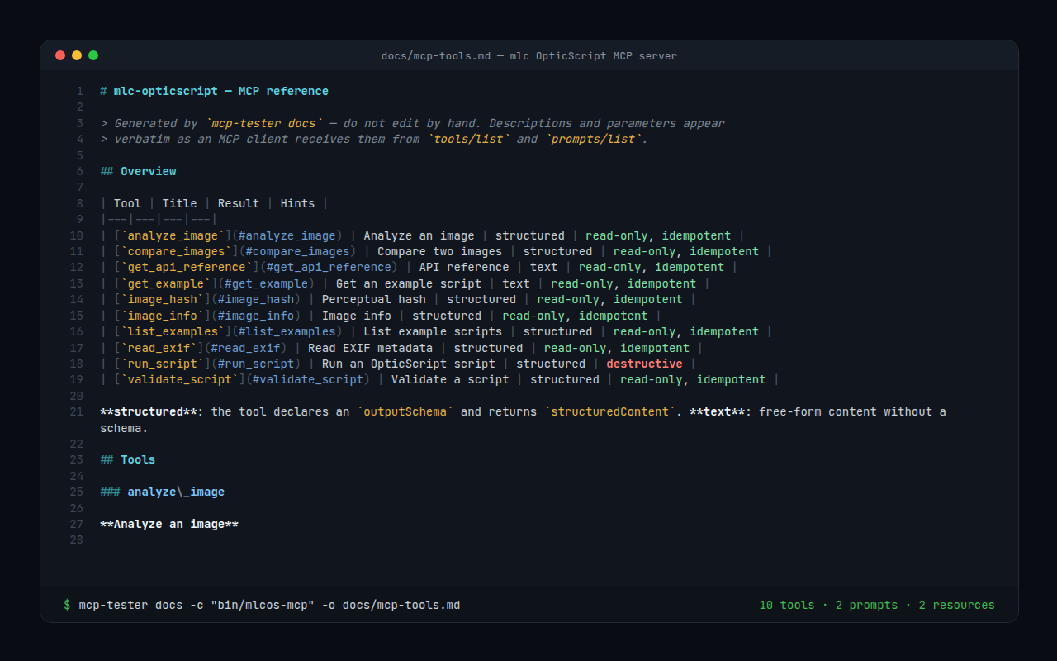
Task: Click "2 resources" in the status bar
Action: pyautogui.click(x=956, y=605)
